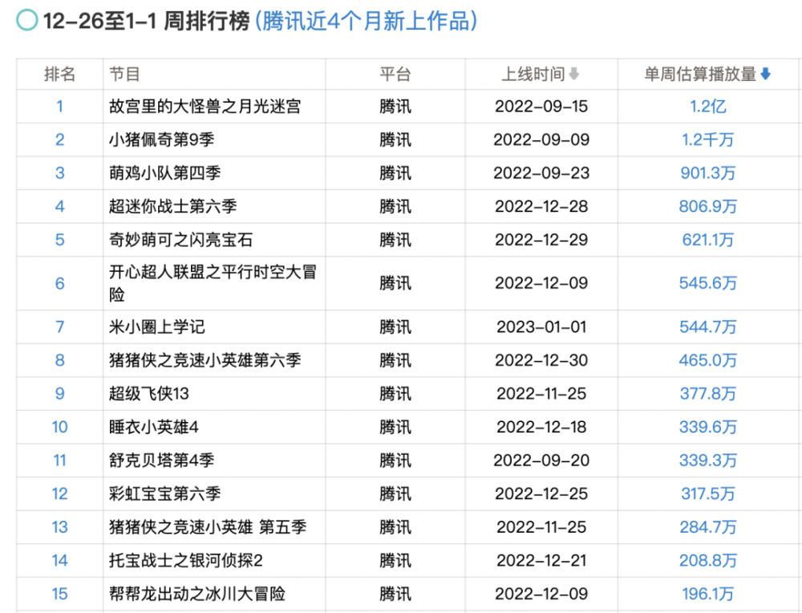This screenshot has width=802, height=613.
Task: Select 小猪佩奇第9季 program
Action: coord(162,140)
